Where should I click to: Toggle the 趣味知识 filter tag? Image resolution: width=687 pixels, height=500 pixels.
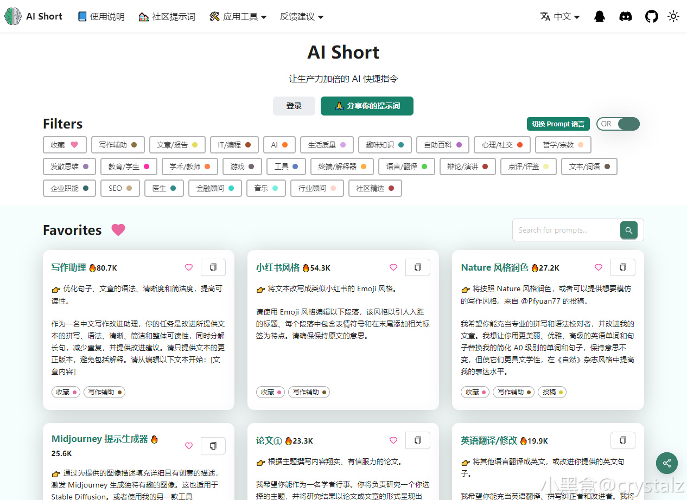tap(385, 145)
